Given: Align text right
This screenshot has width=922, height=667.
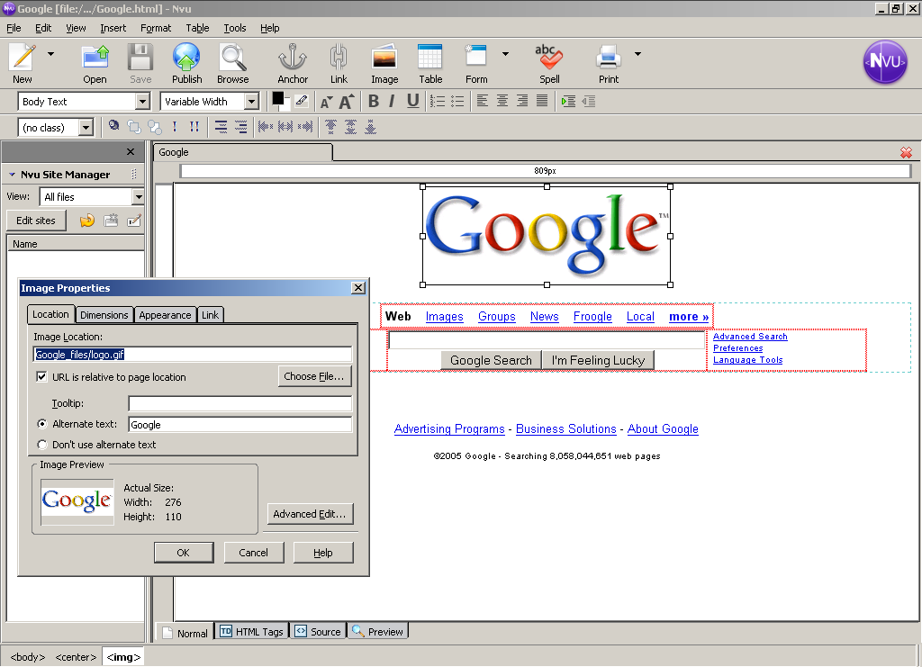Looking at the screenshot, I should click(x=522, y=101).
